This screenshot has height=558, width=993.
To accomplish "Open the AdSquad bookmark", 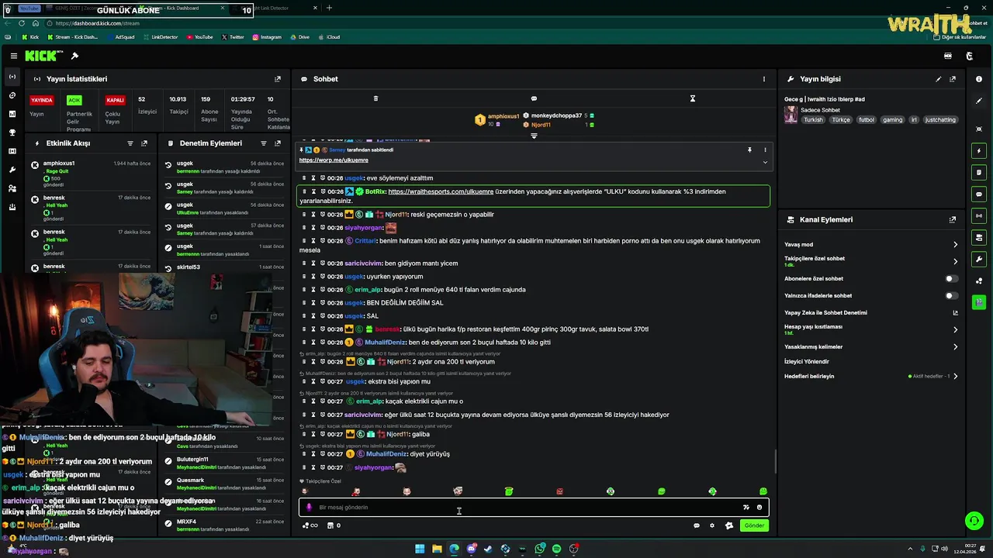I will click(x=120, y=37).
